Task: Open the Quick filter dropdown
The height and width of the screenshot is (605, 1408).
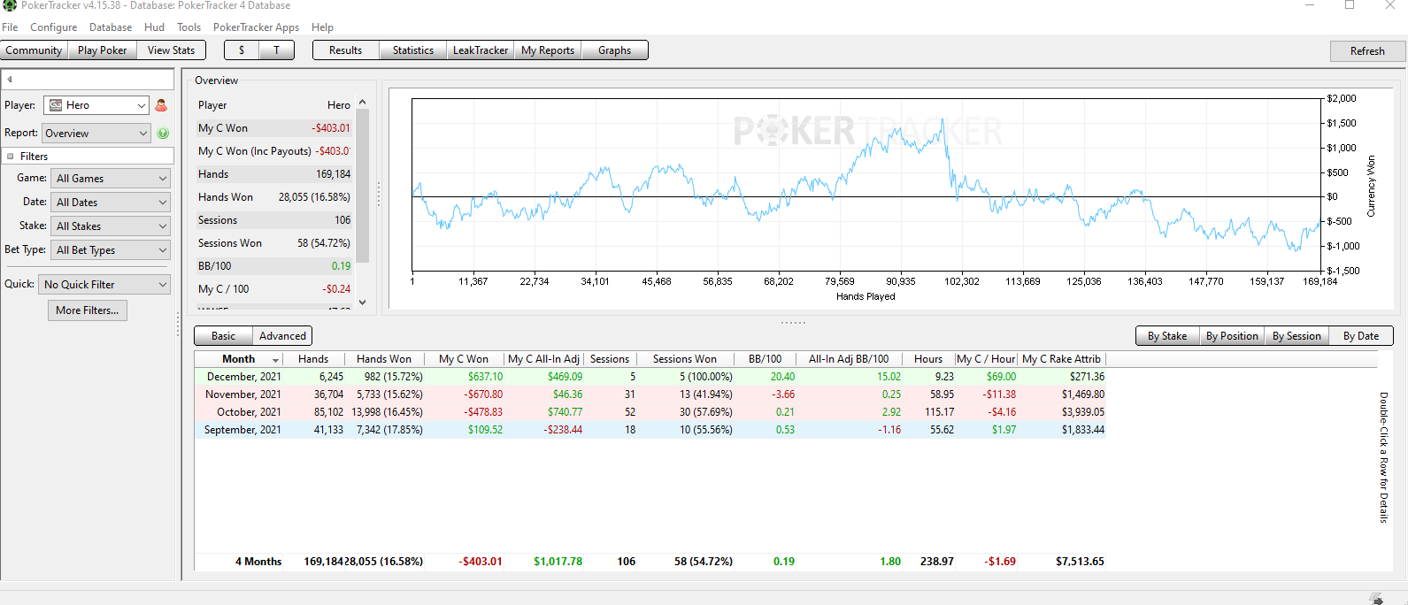Action: tap(104, 285)
